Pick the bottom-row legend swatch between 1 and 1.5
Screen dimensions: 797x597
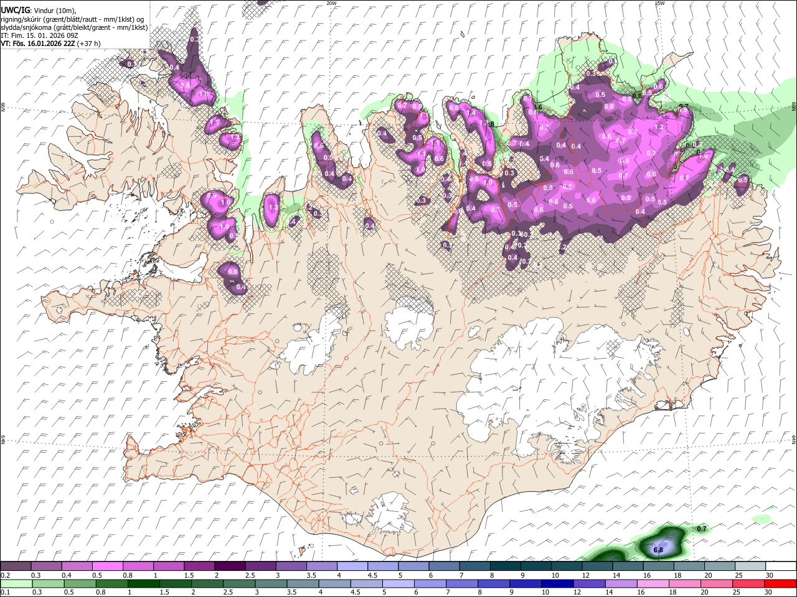click(144, 583)
